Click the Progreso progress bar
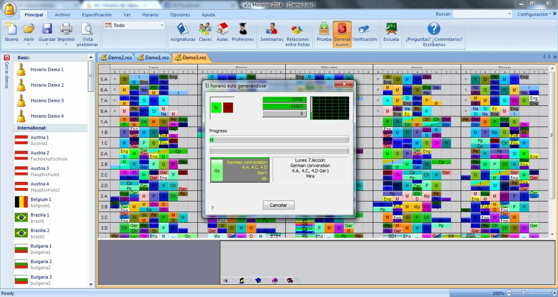Screen dimensions: 558x297 [x=279, y=139]
